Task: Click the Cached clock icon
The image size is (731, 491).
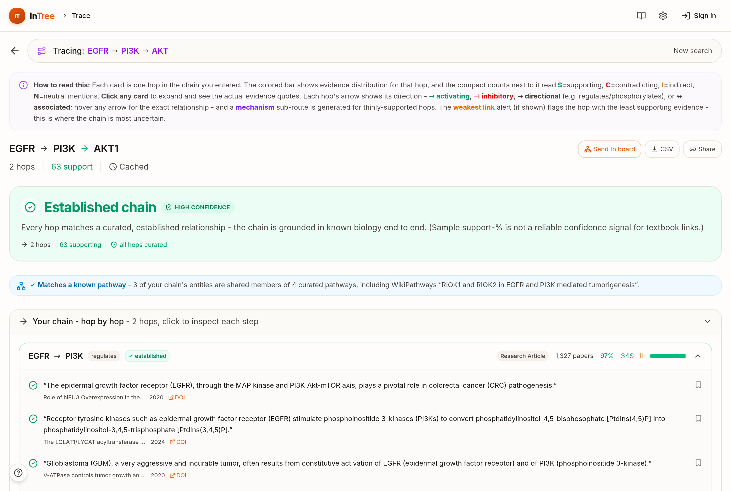Action: 113,167
